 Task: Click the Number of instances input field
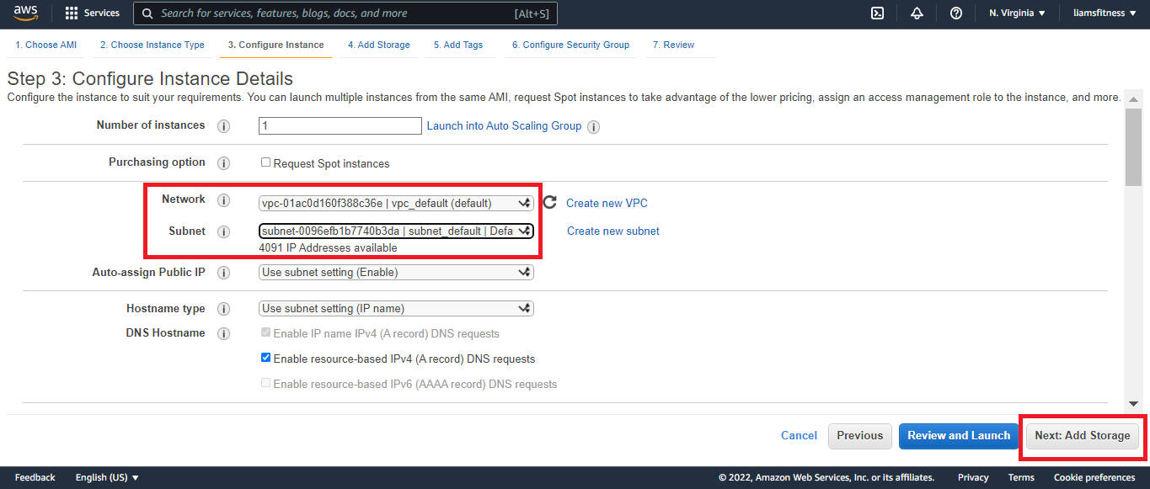coord(340,126)
